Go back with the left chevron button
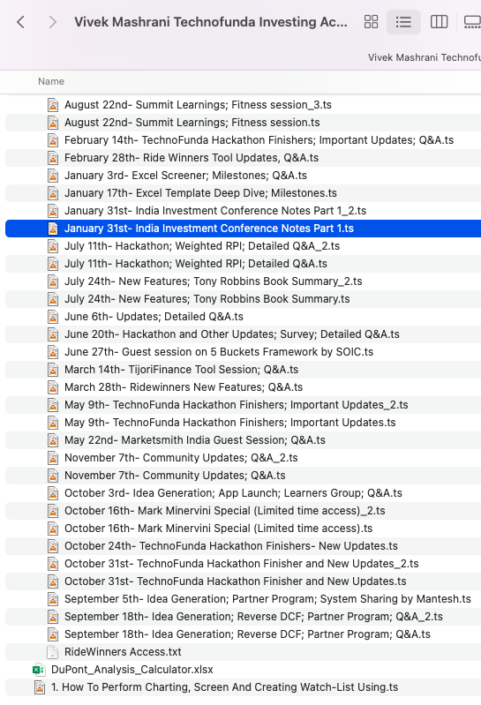Viewport: 481px width, 705px height. pos(20,21)
